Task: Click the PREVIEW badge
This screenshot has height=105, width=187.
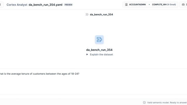Action: pyautogui.click(x=68, y=5)
